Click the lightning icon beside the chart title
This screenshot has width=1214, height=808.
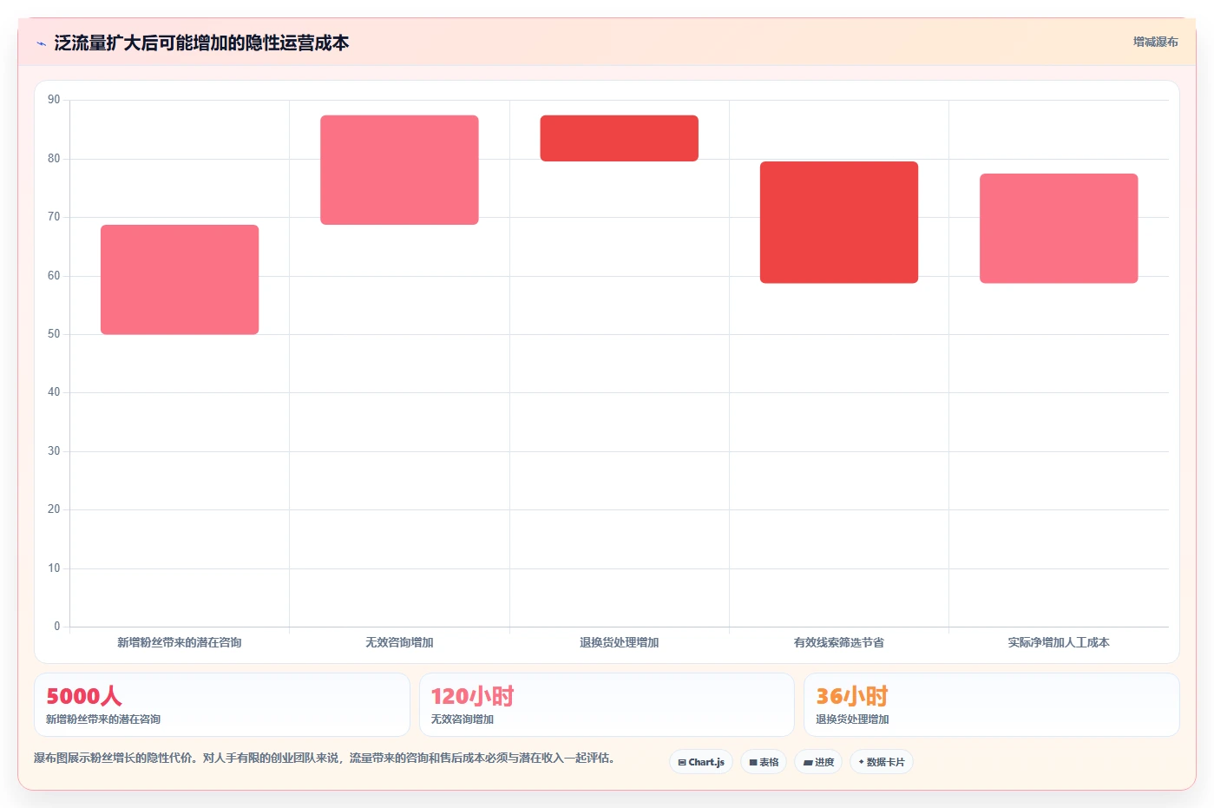[x=41, y=43]
